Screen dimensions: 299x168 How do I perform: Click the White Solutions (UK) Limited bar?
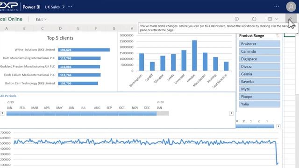pos(84,50)
